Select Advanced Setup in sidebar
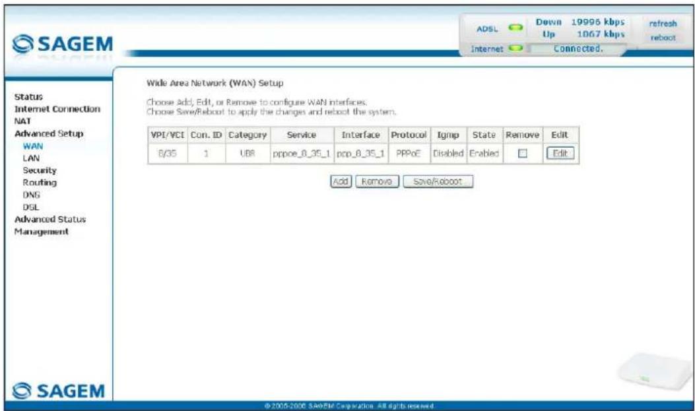The image size is (695, 411). (49, 133)
